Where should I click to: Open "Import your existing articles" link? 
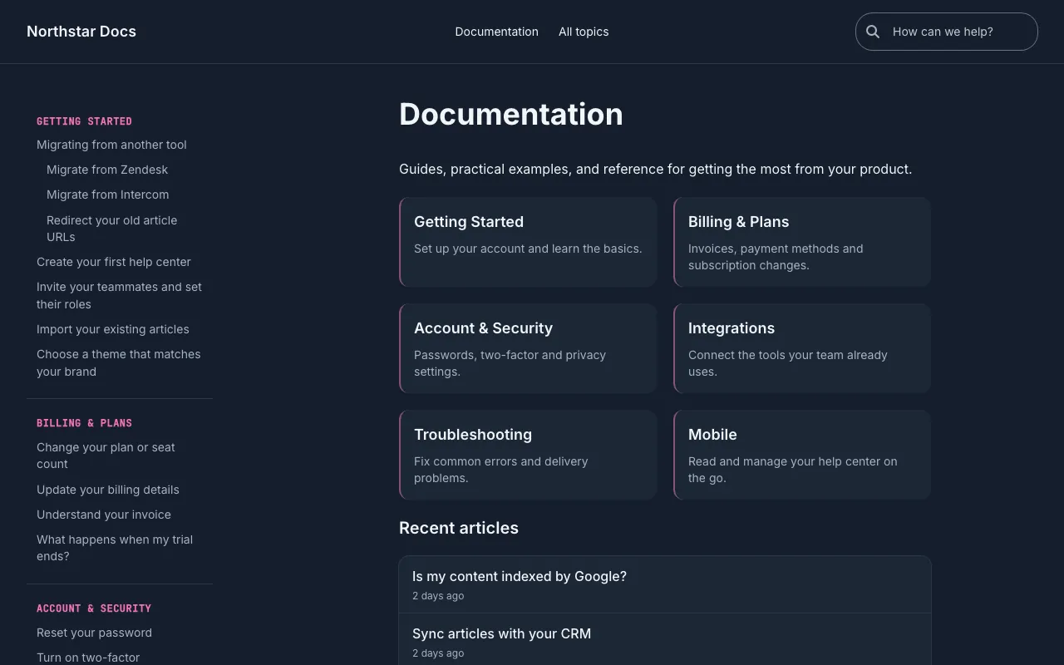[113, 329]
